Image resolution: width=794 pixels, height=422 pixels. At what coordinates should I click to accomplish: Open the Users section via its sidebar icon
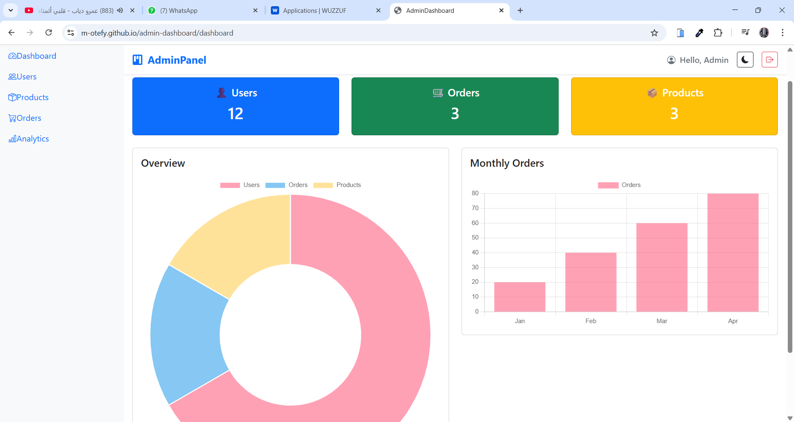[13, 77]
